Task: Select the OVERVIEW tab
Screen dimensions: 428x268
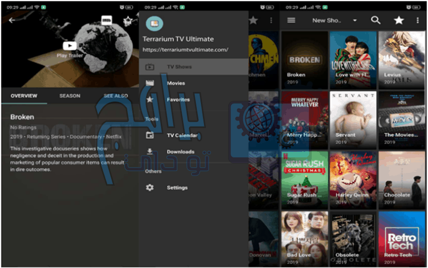Action: tap(24, 96)
